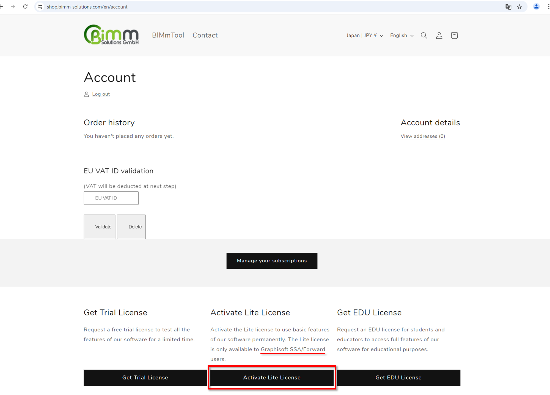The height and width of the screenshot is (395, 550).
Task: Click Manage your subscriptions button
Action: (x=272, y=261)
